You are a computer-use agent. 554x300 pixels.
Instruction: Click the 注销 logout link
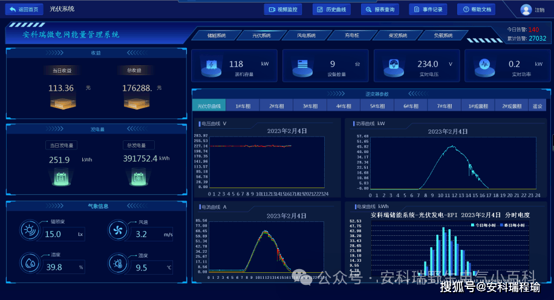point(539,10)
